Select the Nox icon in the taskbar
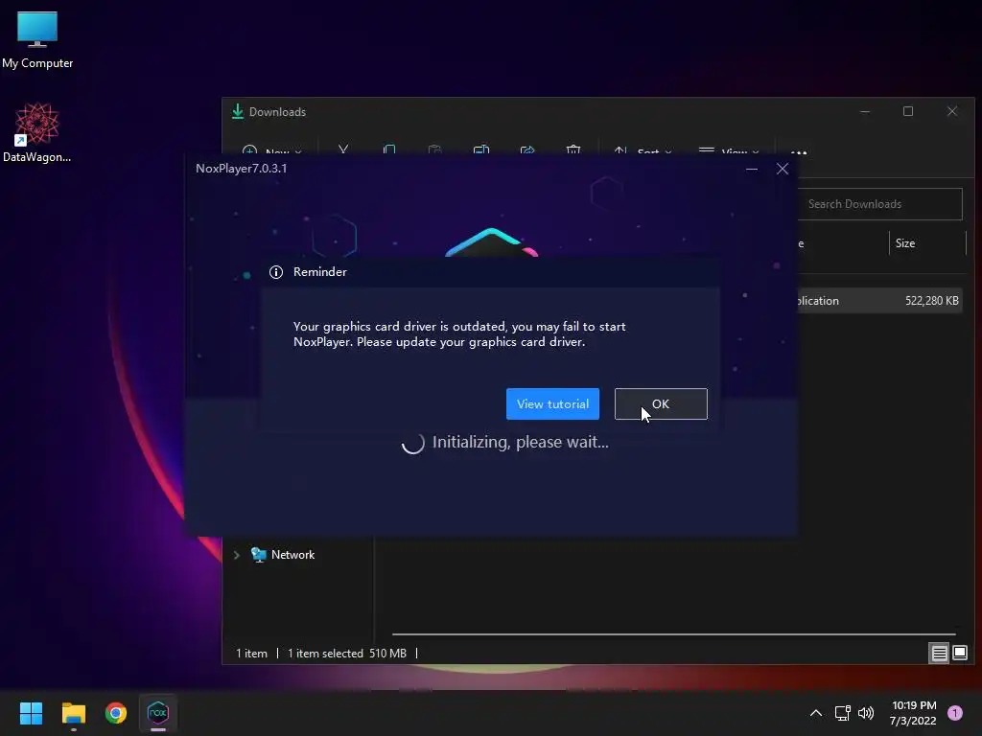Viewport: 982px width, 736px height. 158,713
